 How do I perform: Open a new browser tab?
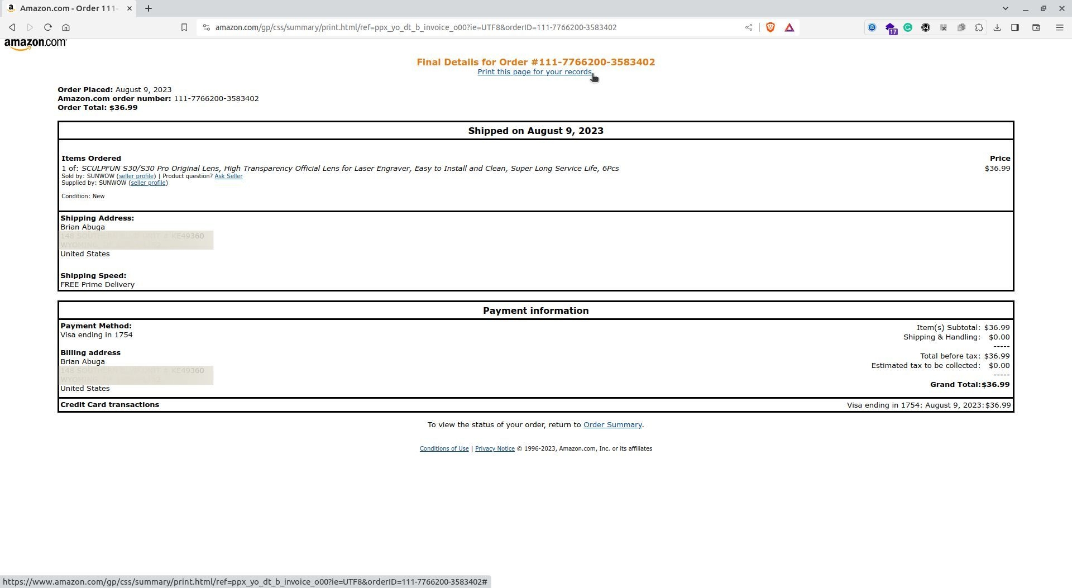(x=149, y=8)
